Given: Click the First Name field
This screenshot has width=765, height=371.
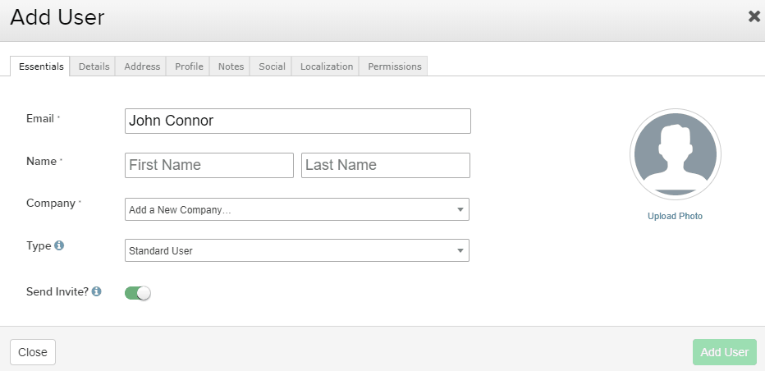Looking at the screenshot, I should coord(209,165).
